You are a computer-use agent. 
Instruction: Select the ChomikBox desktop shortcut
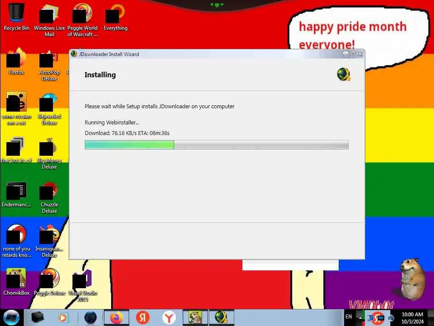(17, 282)
